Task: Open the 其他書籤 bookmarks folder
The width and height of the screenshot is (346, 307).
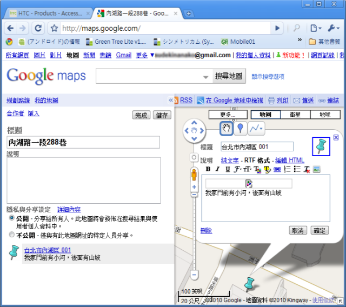Action: (324, 42)
